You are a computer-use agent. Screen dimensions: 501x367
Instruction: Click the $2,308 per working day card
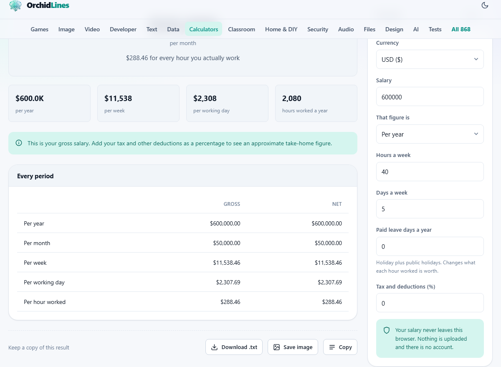[227, 104]
